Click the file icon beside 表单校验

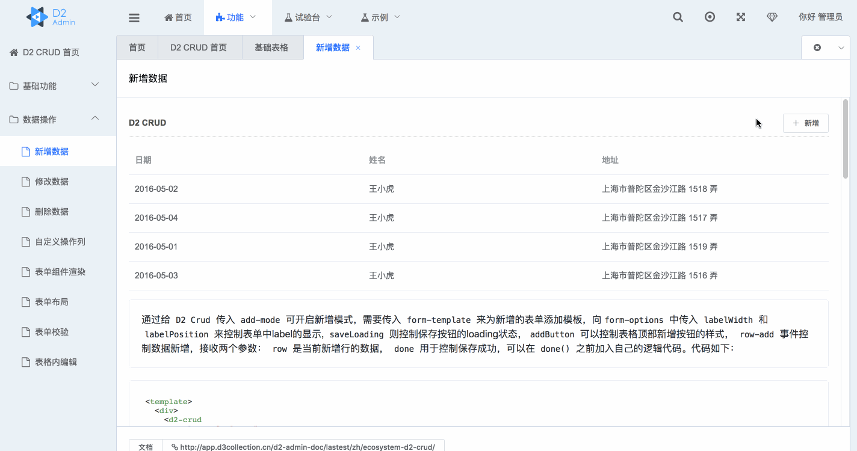pyautogui.click(x=26, y=332)
